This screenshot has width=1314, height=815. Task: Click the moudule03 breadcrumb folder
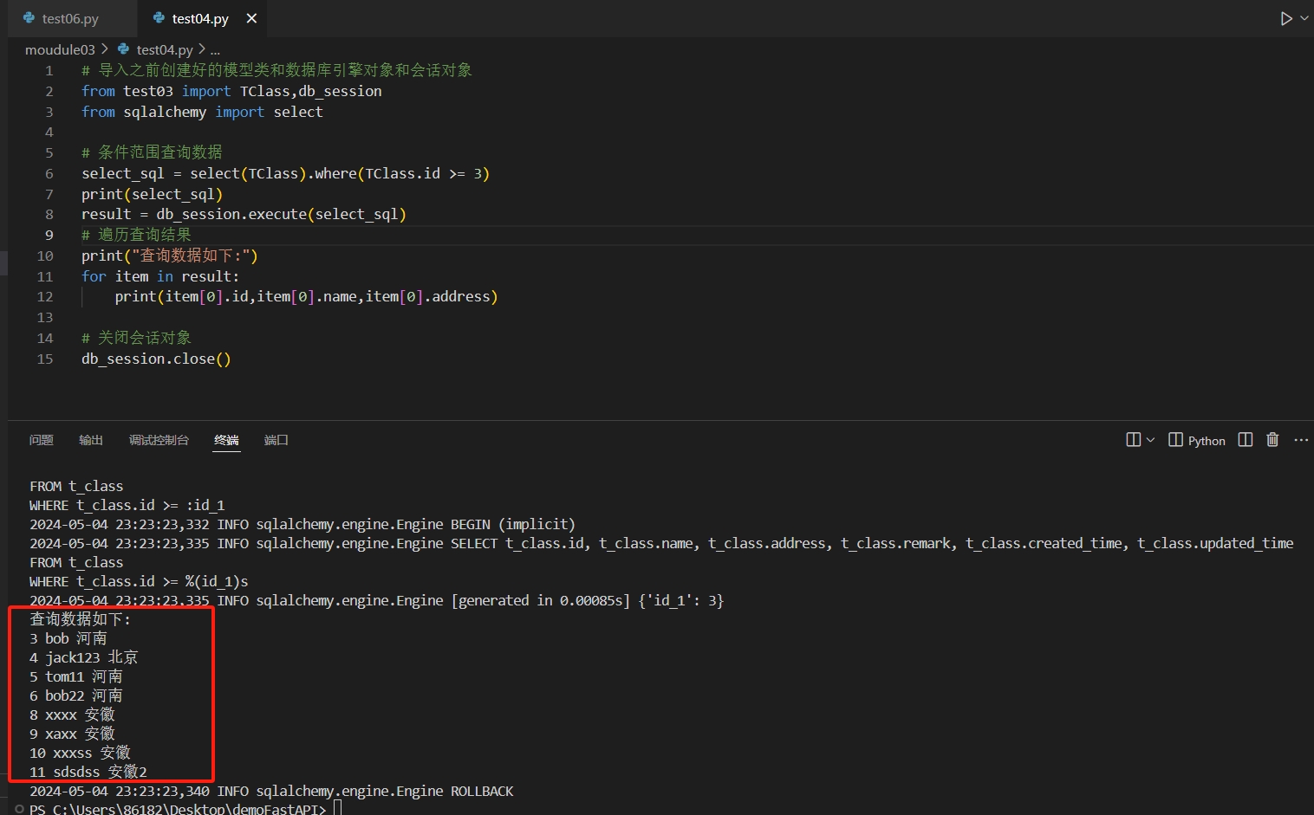click(x=60, y=49)
